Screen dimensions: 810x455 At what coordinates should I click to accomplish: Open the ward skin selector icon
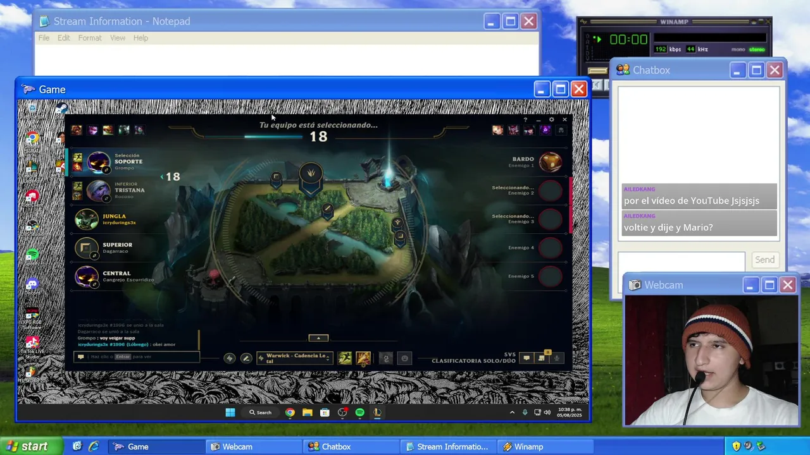pos(386,358)
